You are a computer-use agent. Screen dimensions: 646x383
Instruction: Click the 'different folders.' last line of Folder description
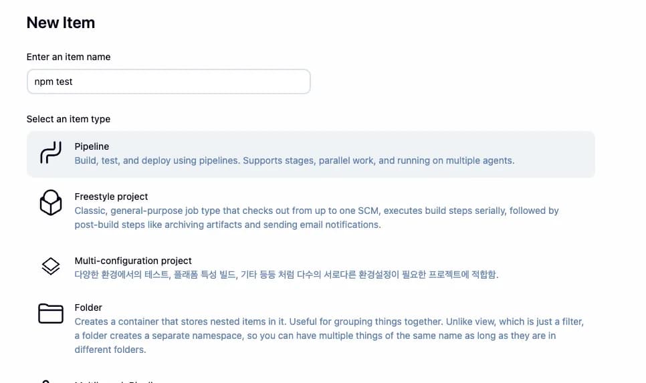pyautogui.click(x=110, y=350)
